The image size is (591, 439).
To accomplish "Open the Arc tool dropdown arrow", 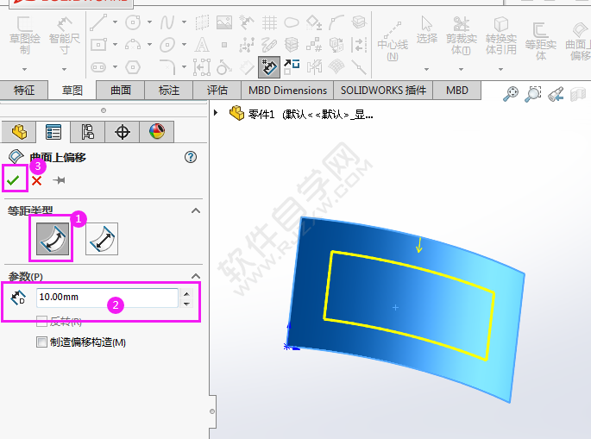I will tap(149, 45).
